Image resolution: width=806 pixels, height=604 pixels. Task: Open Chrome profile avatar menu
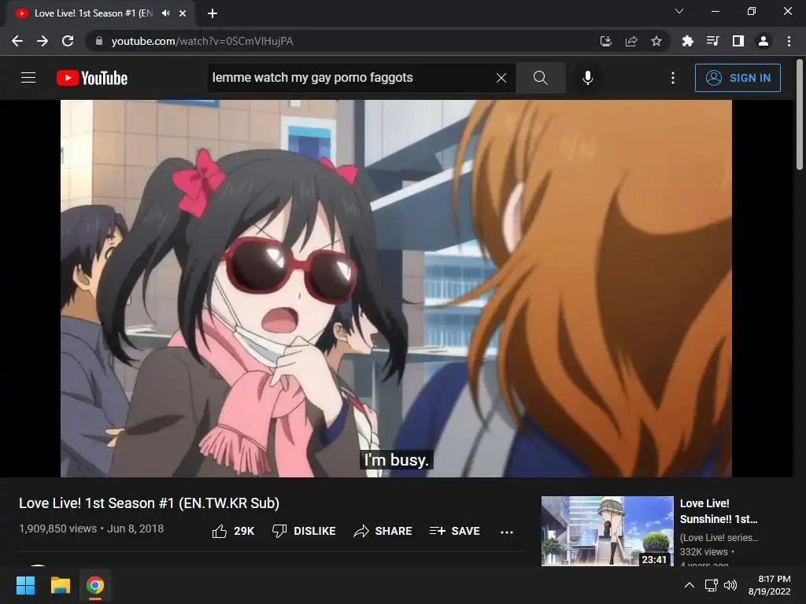pos(763,41)
